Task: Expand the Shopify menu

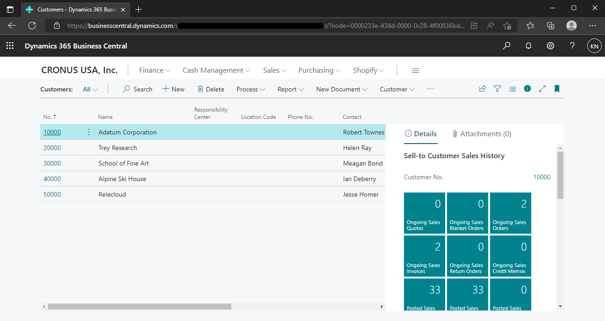Action: [x=369, y=70]
